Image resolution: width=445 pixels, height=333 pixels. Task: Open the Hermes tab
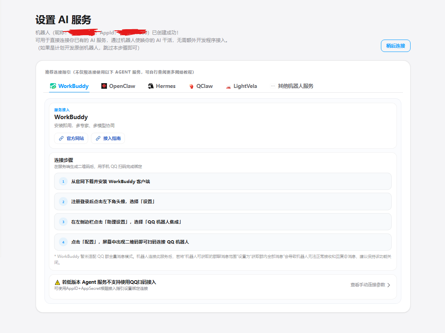pos(162,86)
